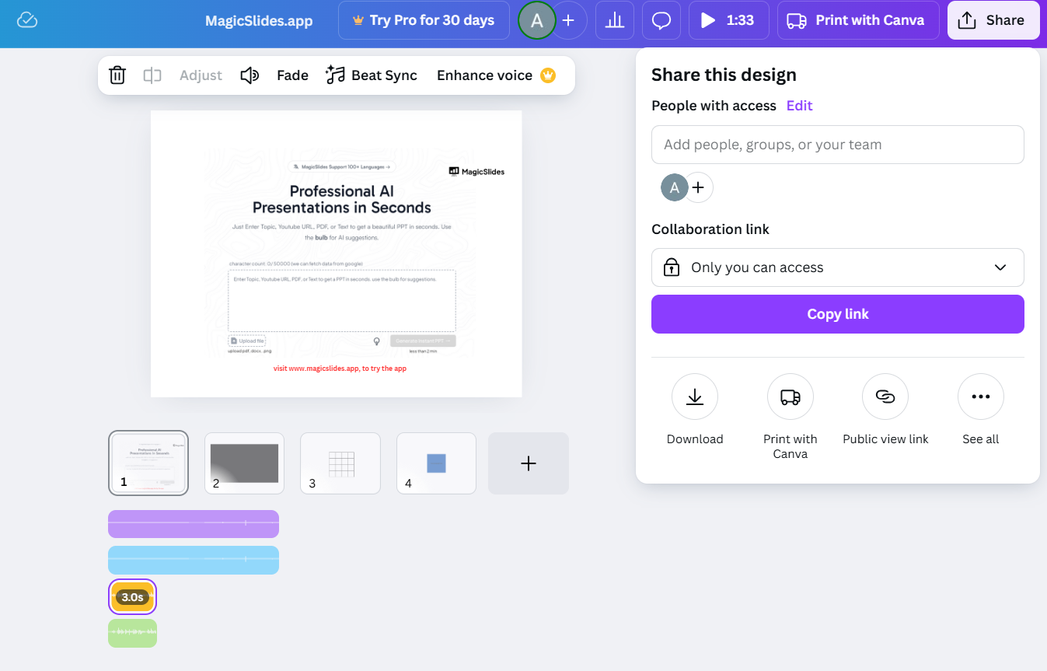Viewport: 1047px width, 671px height.
Task: Play the 1:33 presentation
Action: (x=728, y=20)
